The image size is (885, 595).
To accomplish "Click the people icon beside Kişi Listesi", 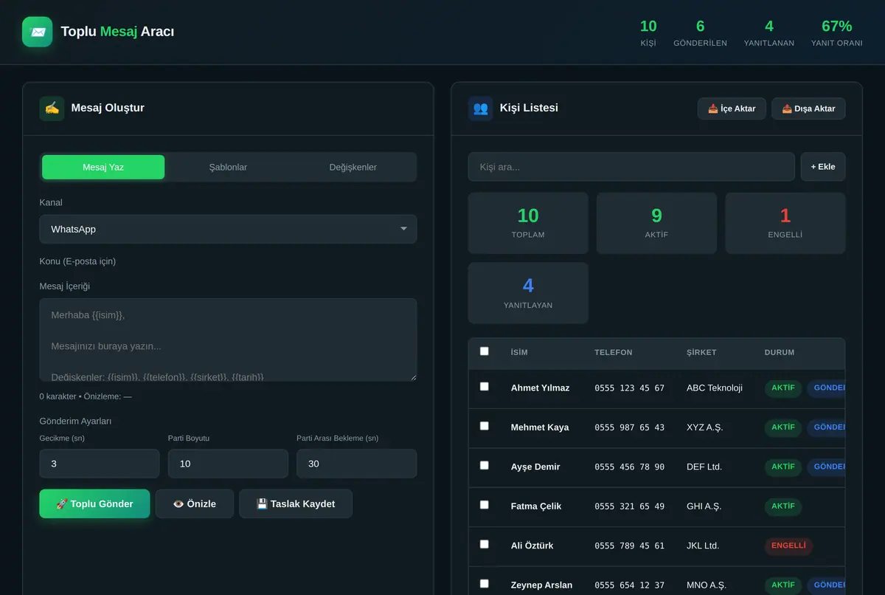I will [x=480, y=108].
